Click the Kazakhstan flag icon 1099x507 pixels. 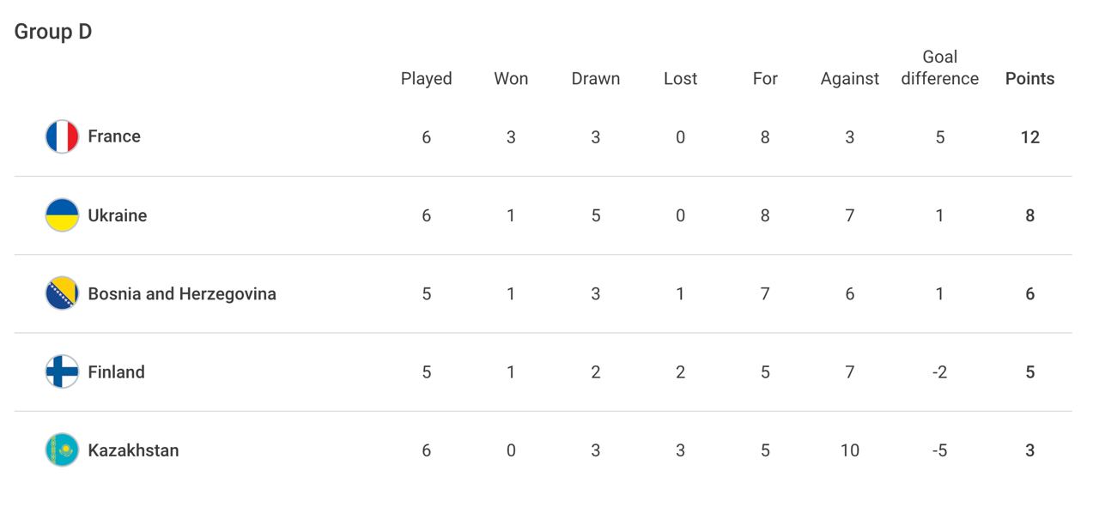(62, 450)
